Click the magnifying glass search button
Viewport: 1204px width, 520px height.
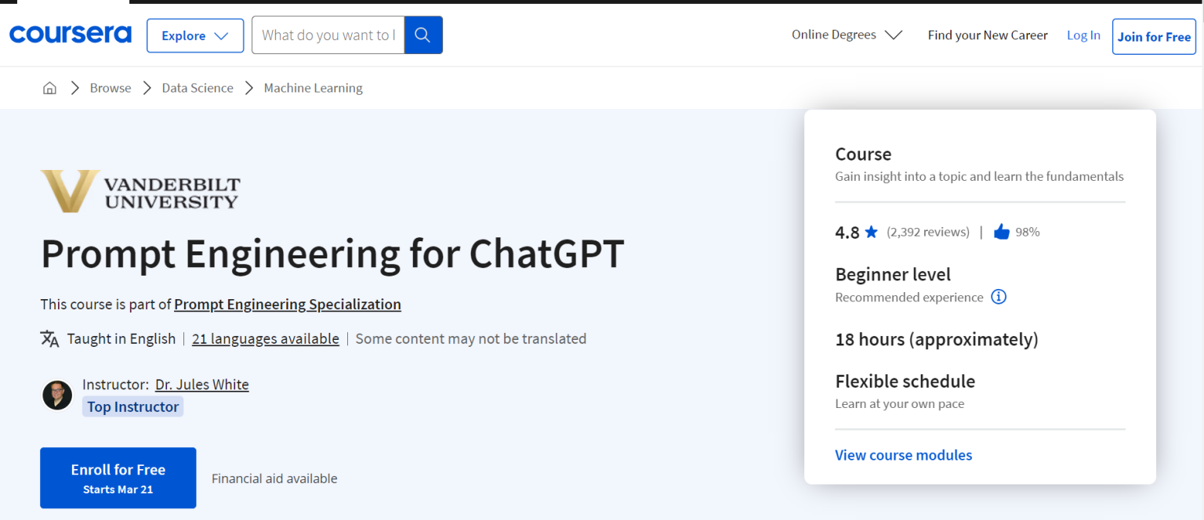[423, 35]
